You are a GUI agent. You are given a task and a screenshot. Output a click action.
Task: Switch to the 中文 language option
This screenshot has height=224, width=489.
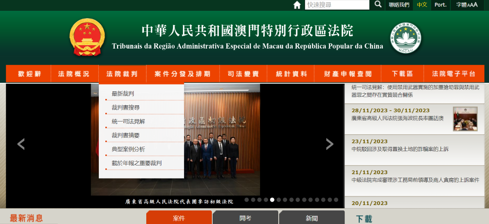pos(421,5)
